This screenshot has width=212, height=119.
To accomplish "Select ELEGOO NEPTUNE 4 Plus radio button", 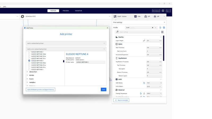I will click(29, 65).
